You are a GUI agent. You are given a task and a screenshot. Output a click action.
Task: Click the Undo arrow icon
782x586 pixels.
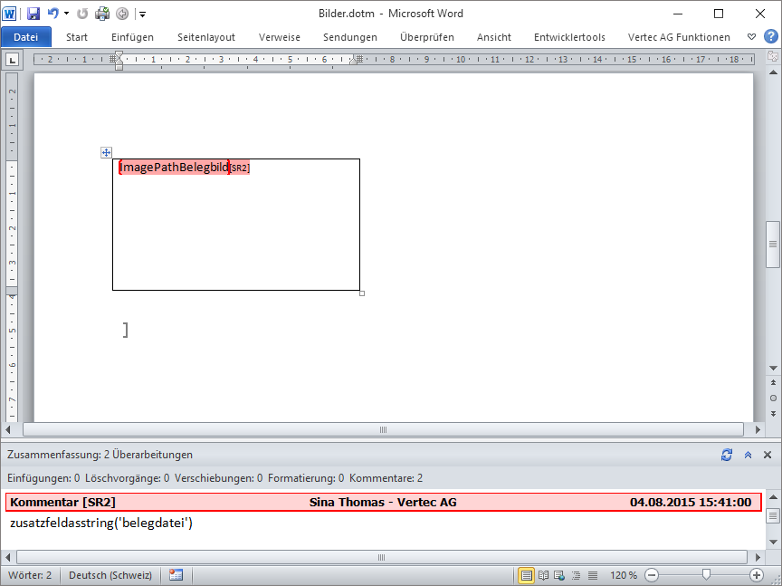[53, 14]
